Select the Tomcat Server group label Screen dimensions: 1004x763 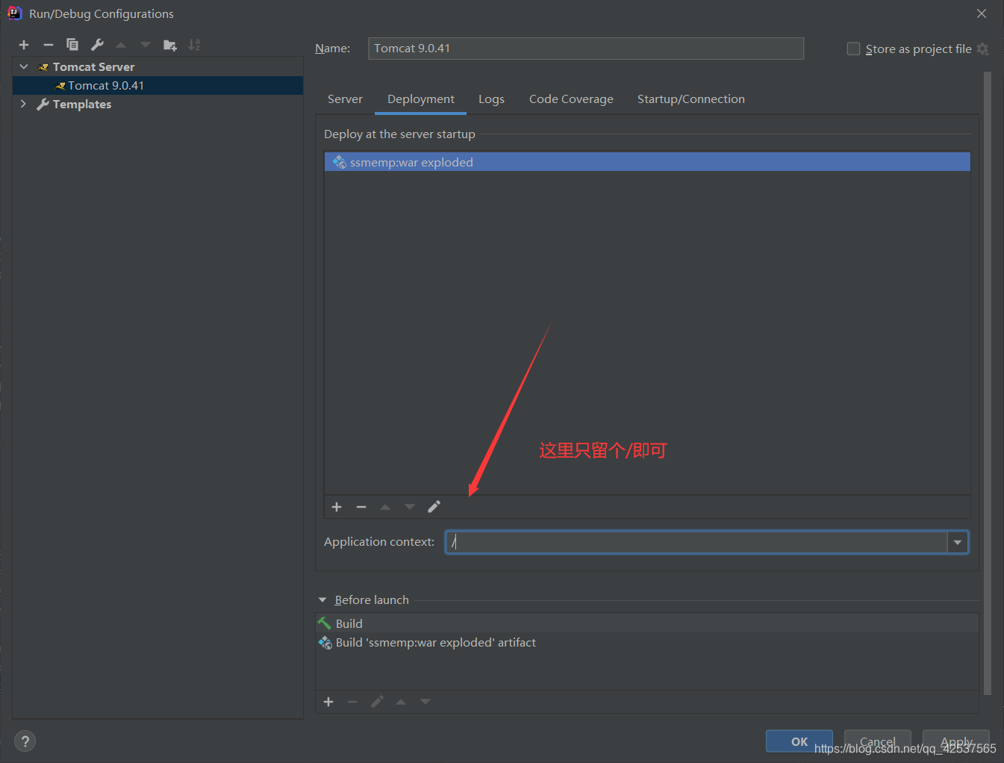[x=93, y=67]
